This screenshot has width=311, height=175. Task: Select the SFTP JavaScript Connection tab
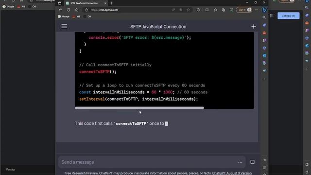click(x=84, y=3)
